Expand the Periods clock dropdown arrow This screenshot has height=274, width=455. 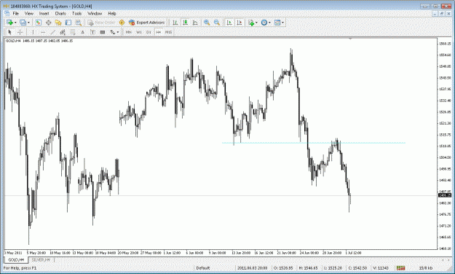point(269,23)
